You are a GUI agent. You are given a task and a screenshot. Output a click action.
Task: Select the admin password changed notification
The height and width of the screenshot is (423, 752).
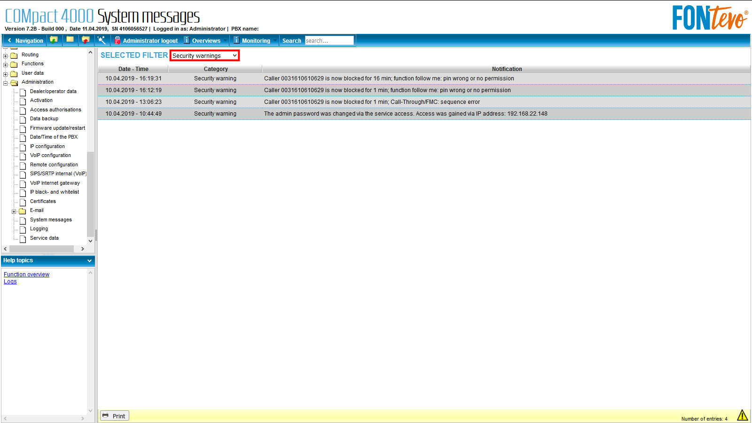point(406,114)
